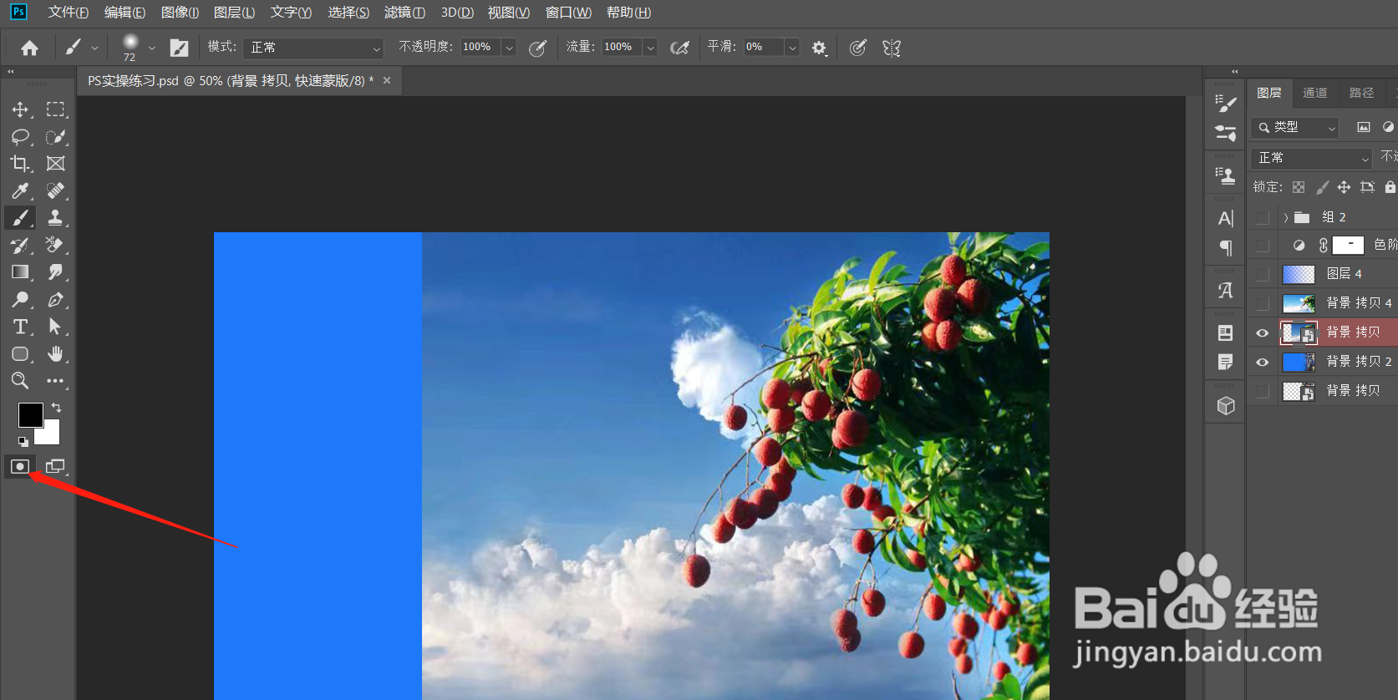Toggle pressure for opacity icon
This screenshot has height=700, width=1398.
tap(537, 48)
